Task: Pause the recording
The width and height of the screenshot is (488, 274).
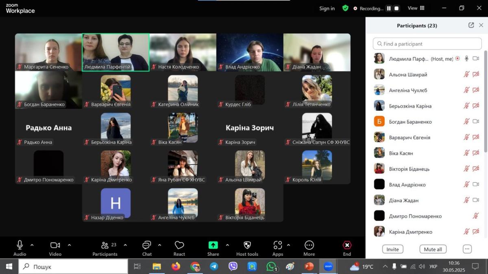Action: [389, 8]
